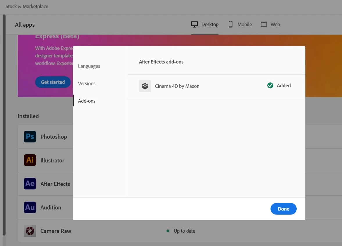This screenshot has height=246, width=342.
Task: Click the Camera Raw aperture icon
Action: [30, 231]
